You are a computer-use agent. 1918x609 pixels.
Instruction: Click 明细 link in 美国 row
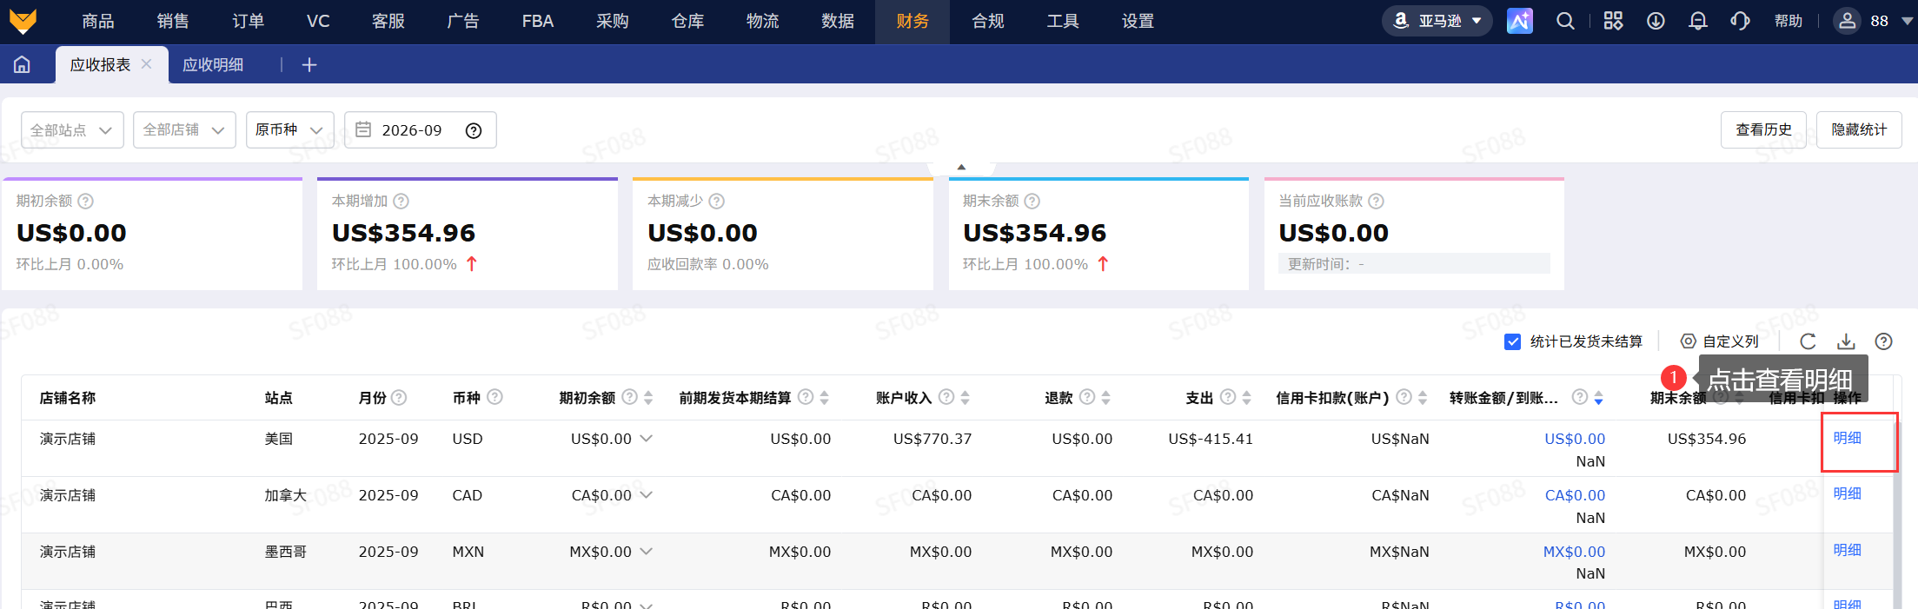click(x=1847, y=438)
